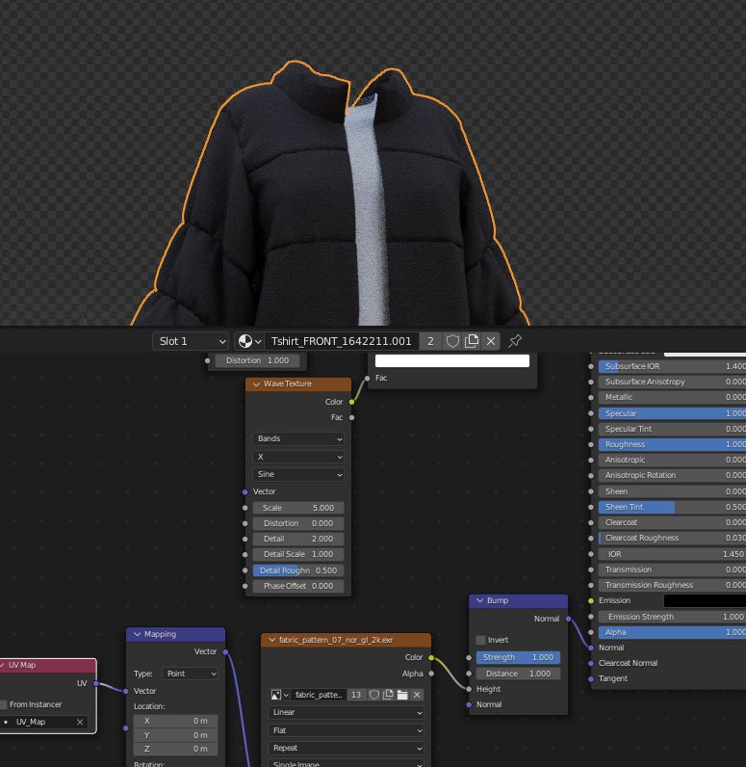Click the fabric_pattern Color output socket

click(431, 657)
